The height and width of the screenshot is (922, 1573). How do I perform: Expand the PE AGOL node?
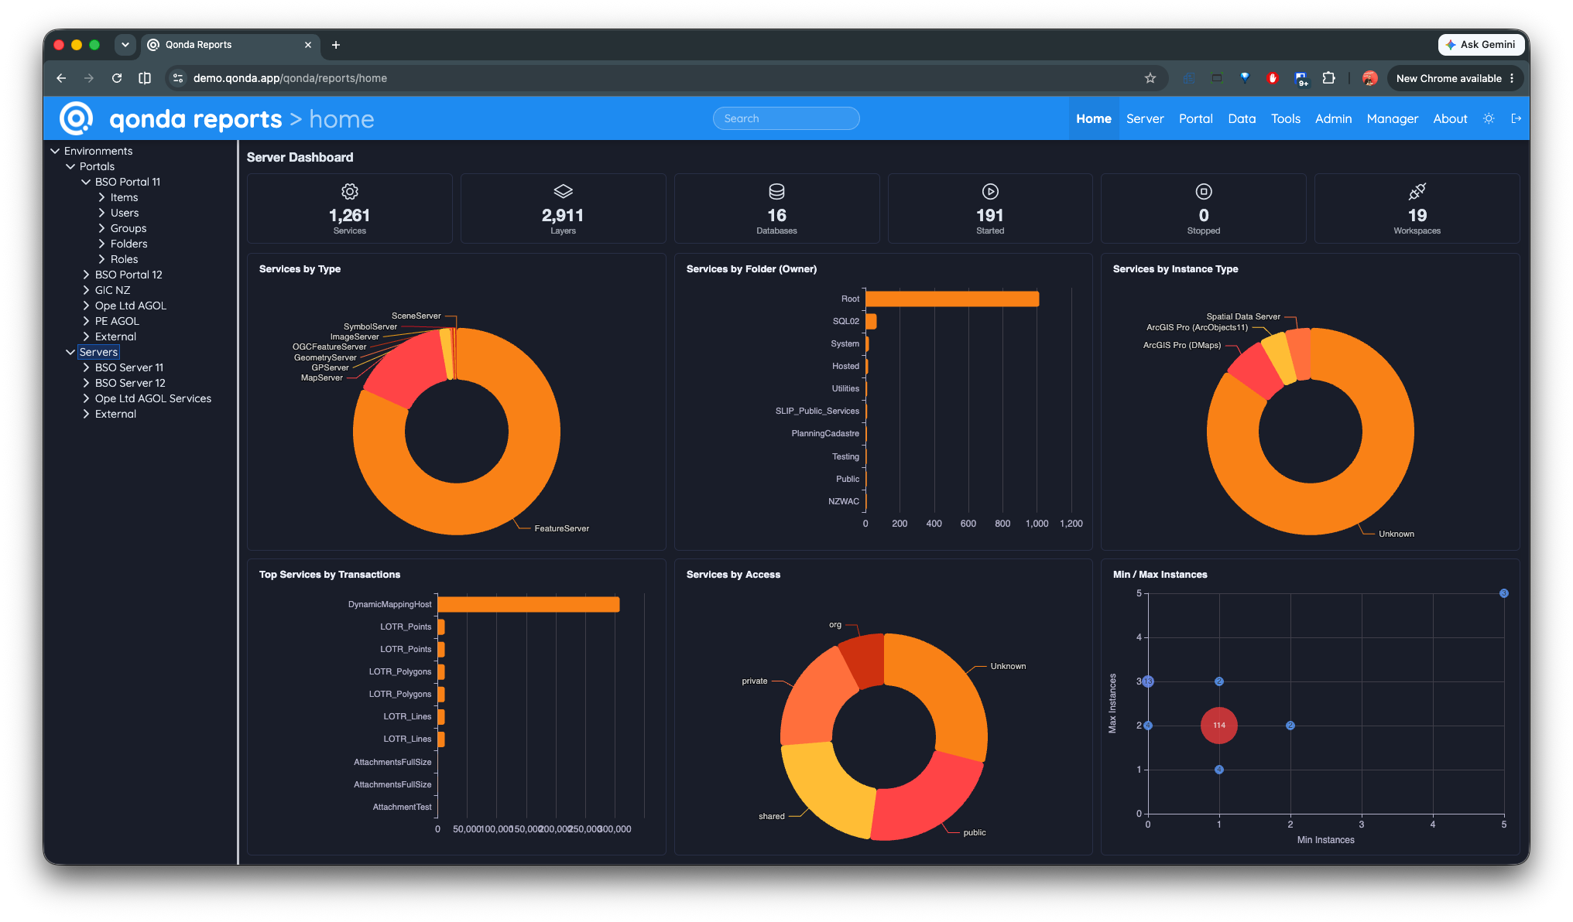(x=86, y=321)
